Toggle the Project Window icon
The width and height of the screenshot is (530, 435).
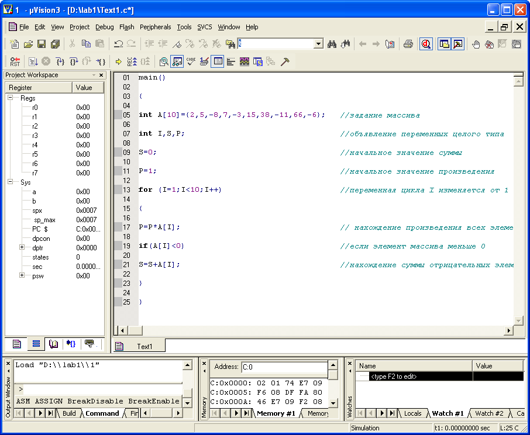point(444,44)
